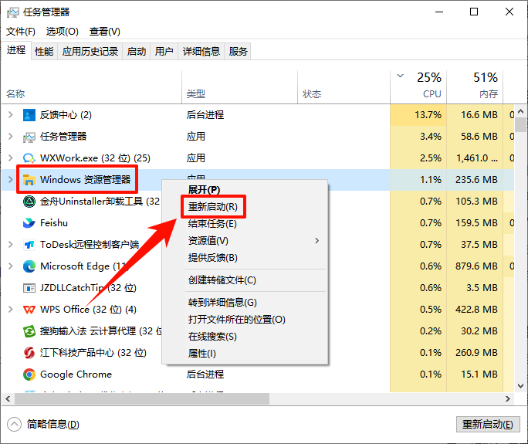This screenshot has width=528, height=444.
Task: Expand the WPS Office process group
Action: [11, 309]
